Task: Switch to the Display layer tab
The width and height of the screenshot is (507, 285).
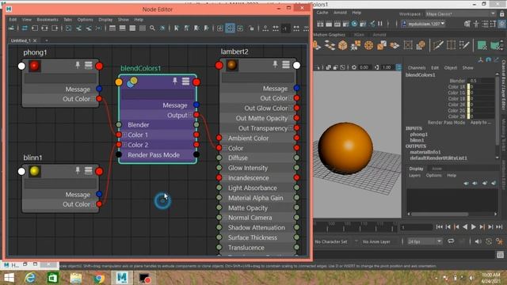Action: click(x=416, y=169)
